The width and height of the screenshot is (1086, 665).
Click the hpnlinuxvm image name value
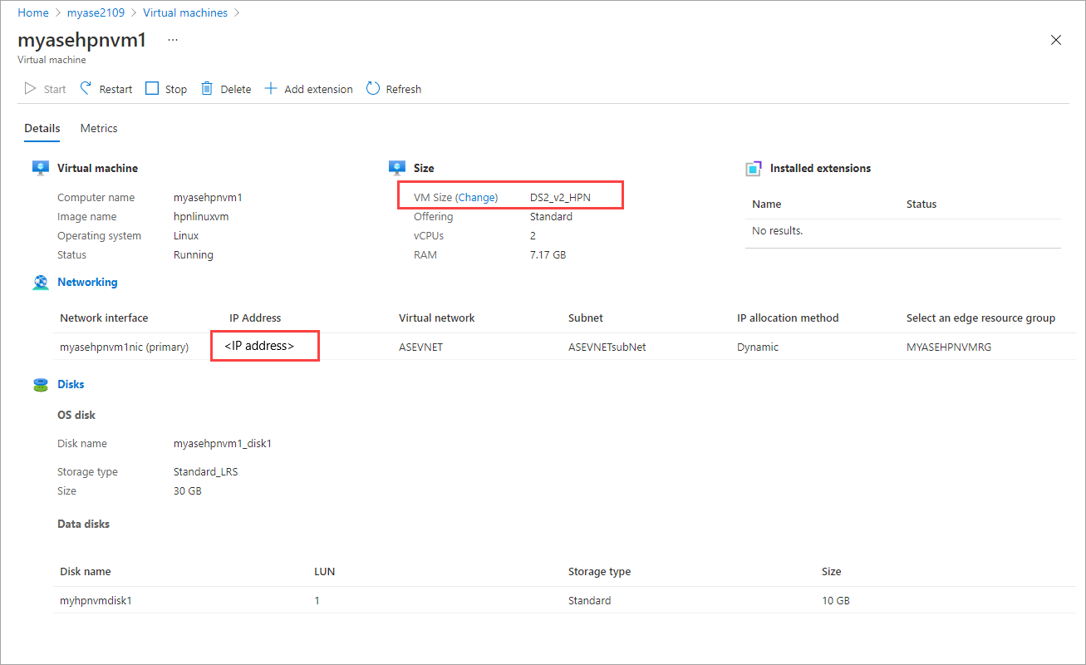[x=201, y=216]
